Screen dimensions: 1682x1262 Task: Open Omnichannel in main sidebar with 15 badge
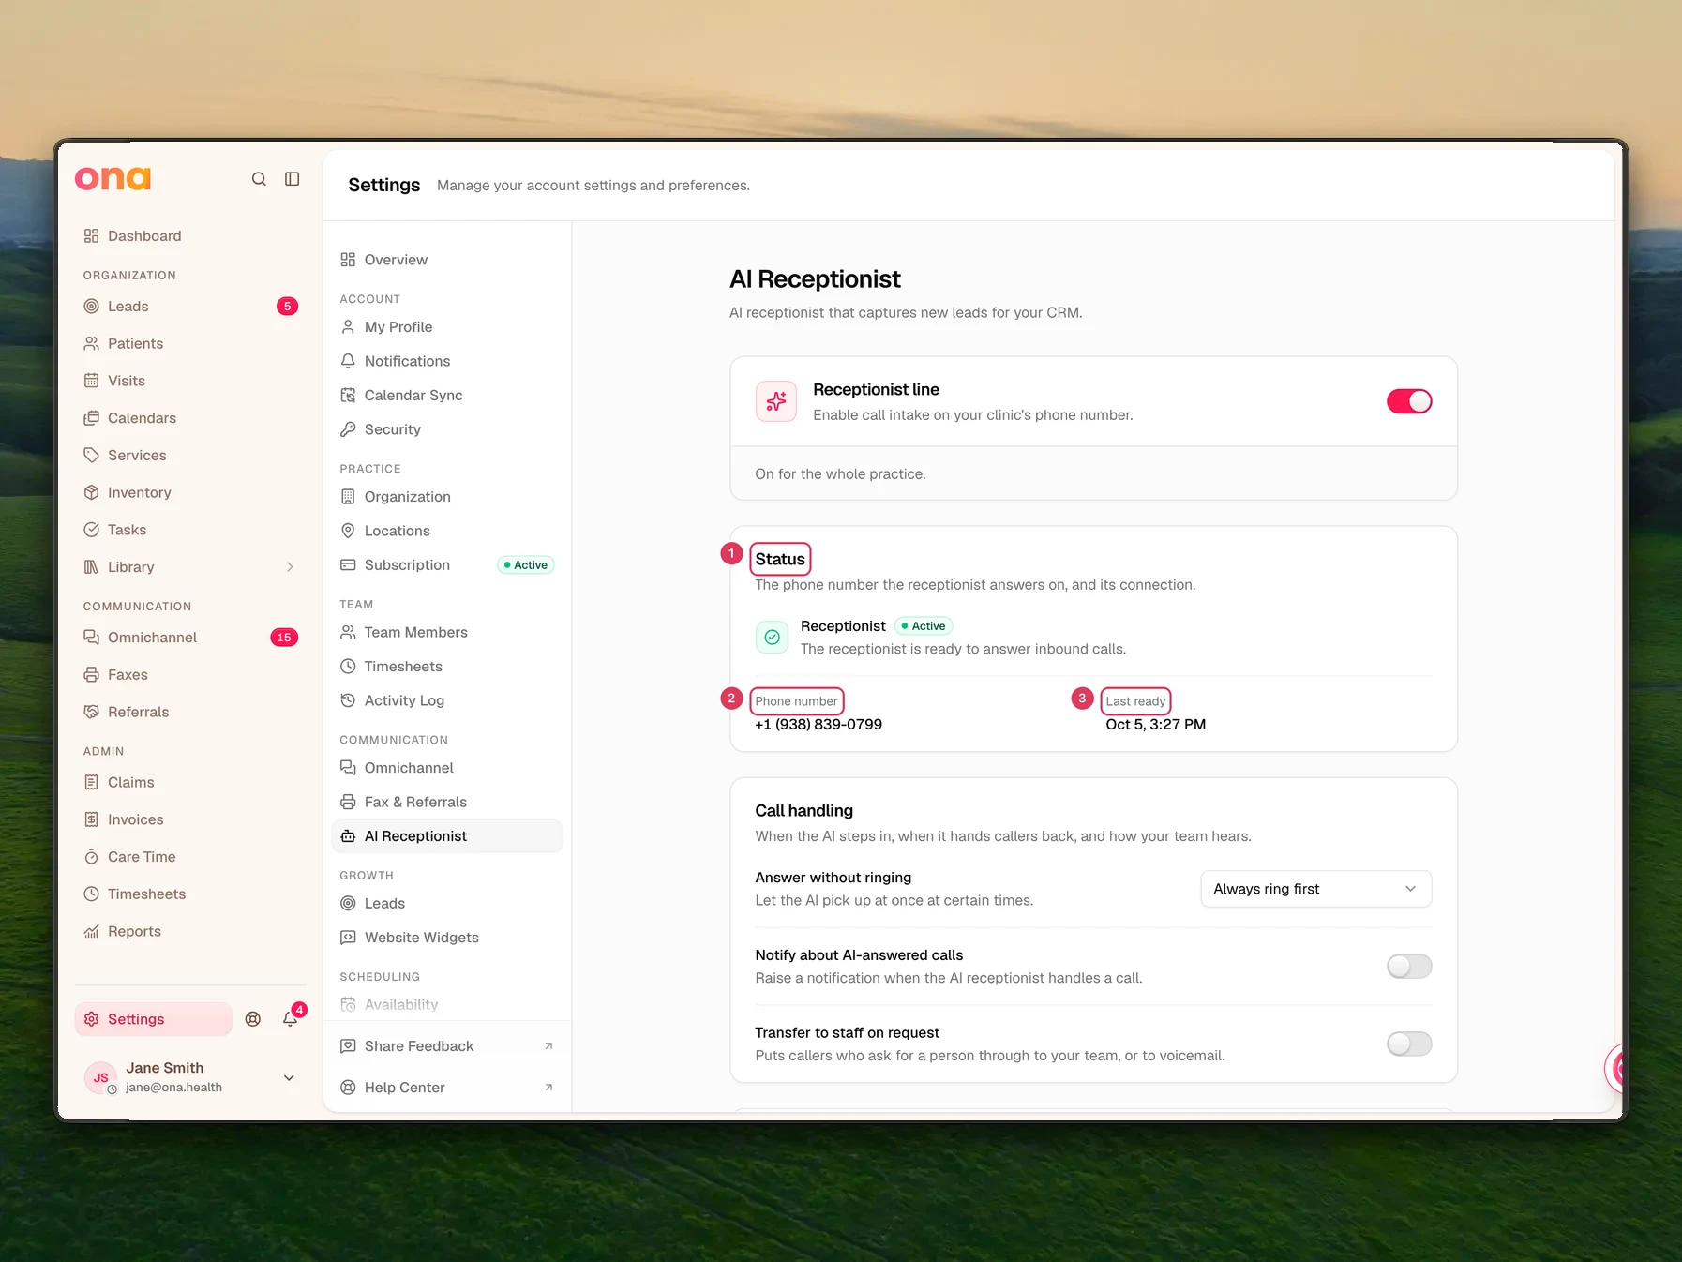pos(190,638)
